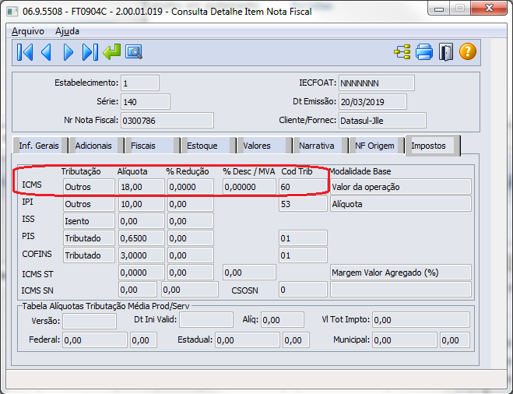Image resolution: width=513 pixels, height=394 pixels.
Task: Click the first Municipal value field
Action: tap(405, 340)
